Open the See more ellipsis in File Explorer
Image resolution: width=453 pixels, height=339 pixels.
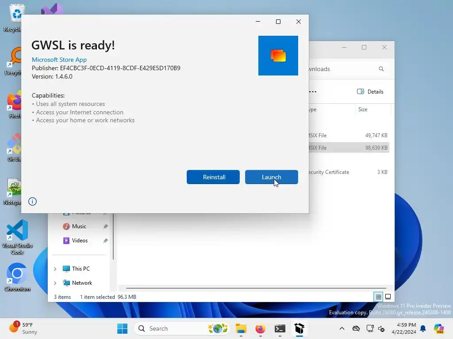(313, 92)
